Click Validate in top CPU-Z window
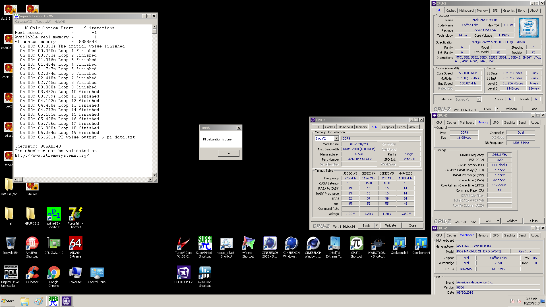The image size is (546, 307). (x=511, y=109)
